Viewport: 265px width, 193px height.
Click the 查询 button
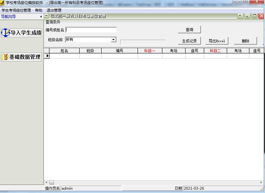(189, 30)
